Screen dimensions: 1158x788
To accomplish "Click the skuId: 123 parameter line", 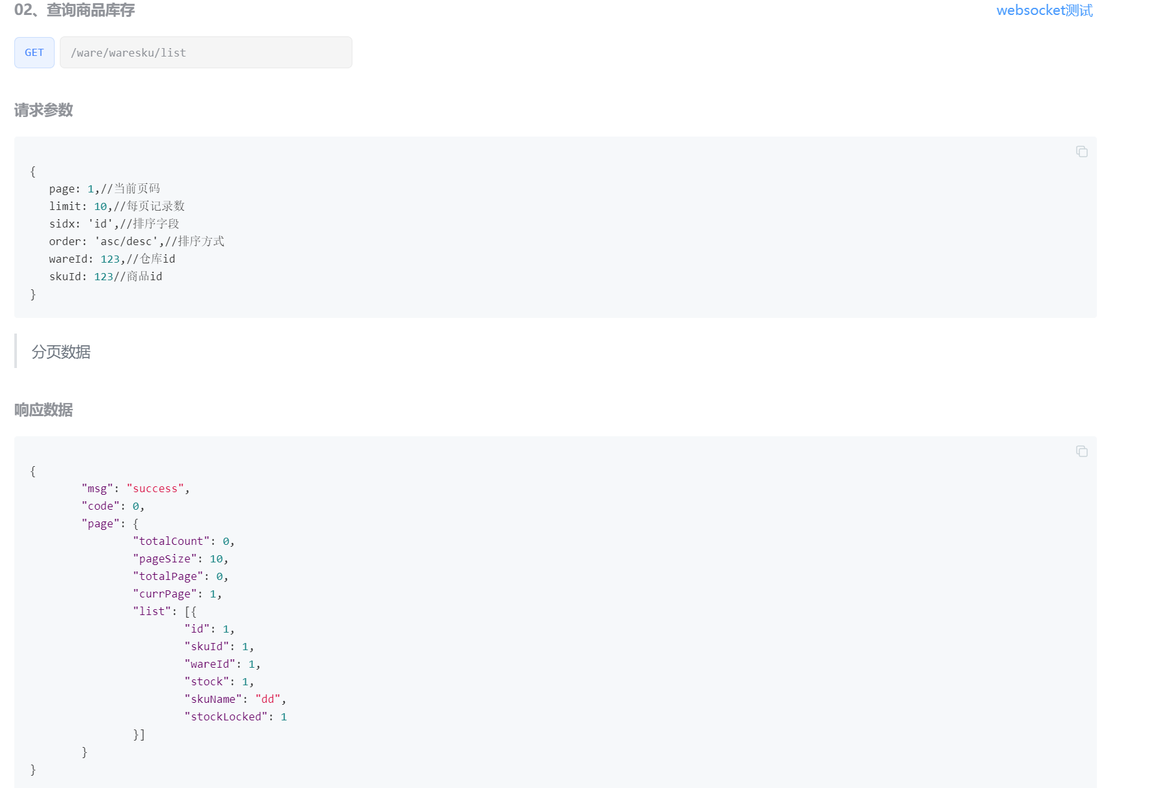I will pyautogui.click(x=106, y=276).
